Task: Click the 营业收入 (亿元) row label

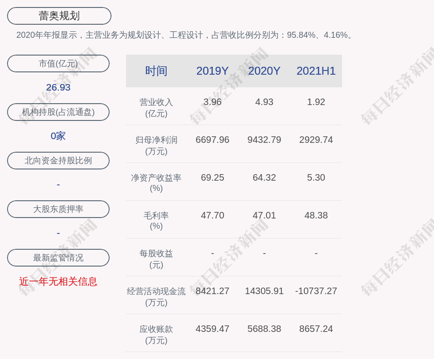Action: pos(156,108)
